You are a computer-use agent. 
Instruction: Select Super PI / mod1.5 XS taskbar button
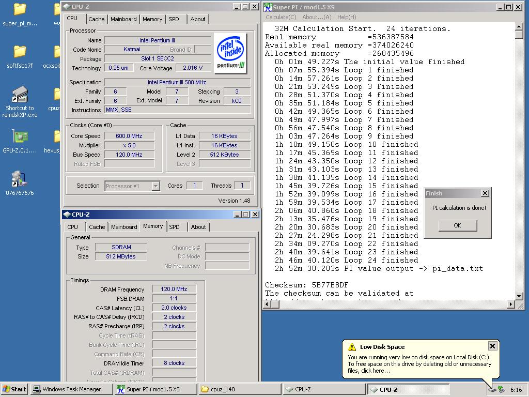click(155, 389)
